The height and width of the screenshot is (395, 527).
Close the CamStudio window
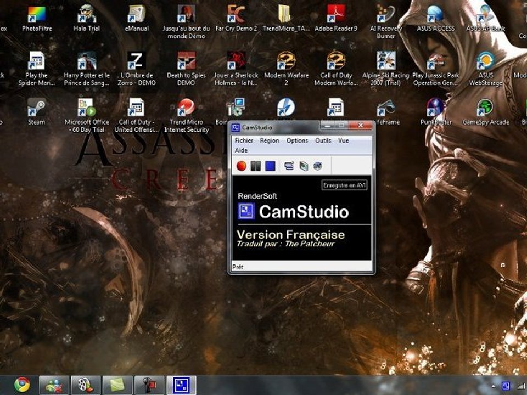coord(360,125)
